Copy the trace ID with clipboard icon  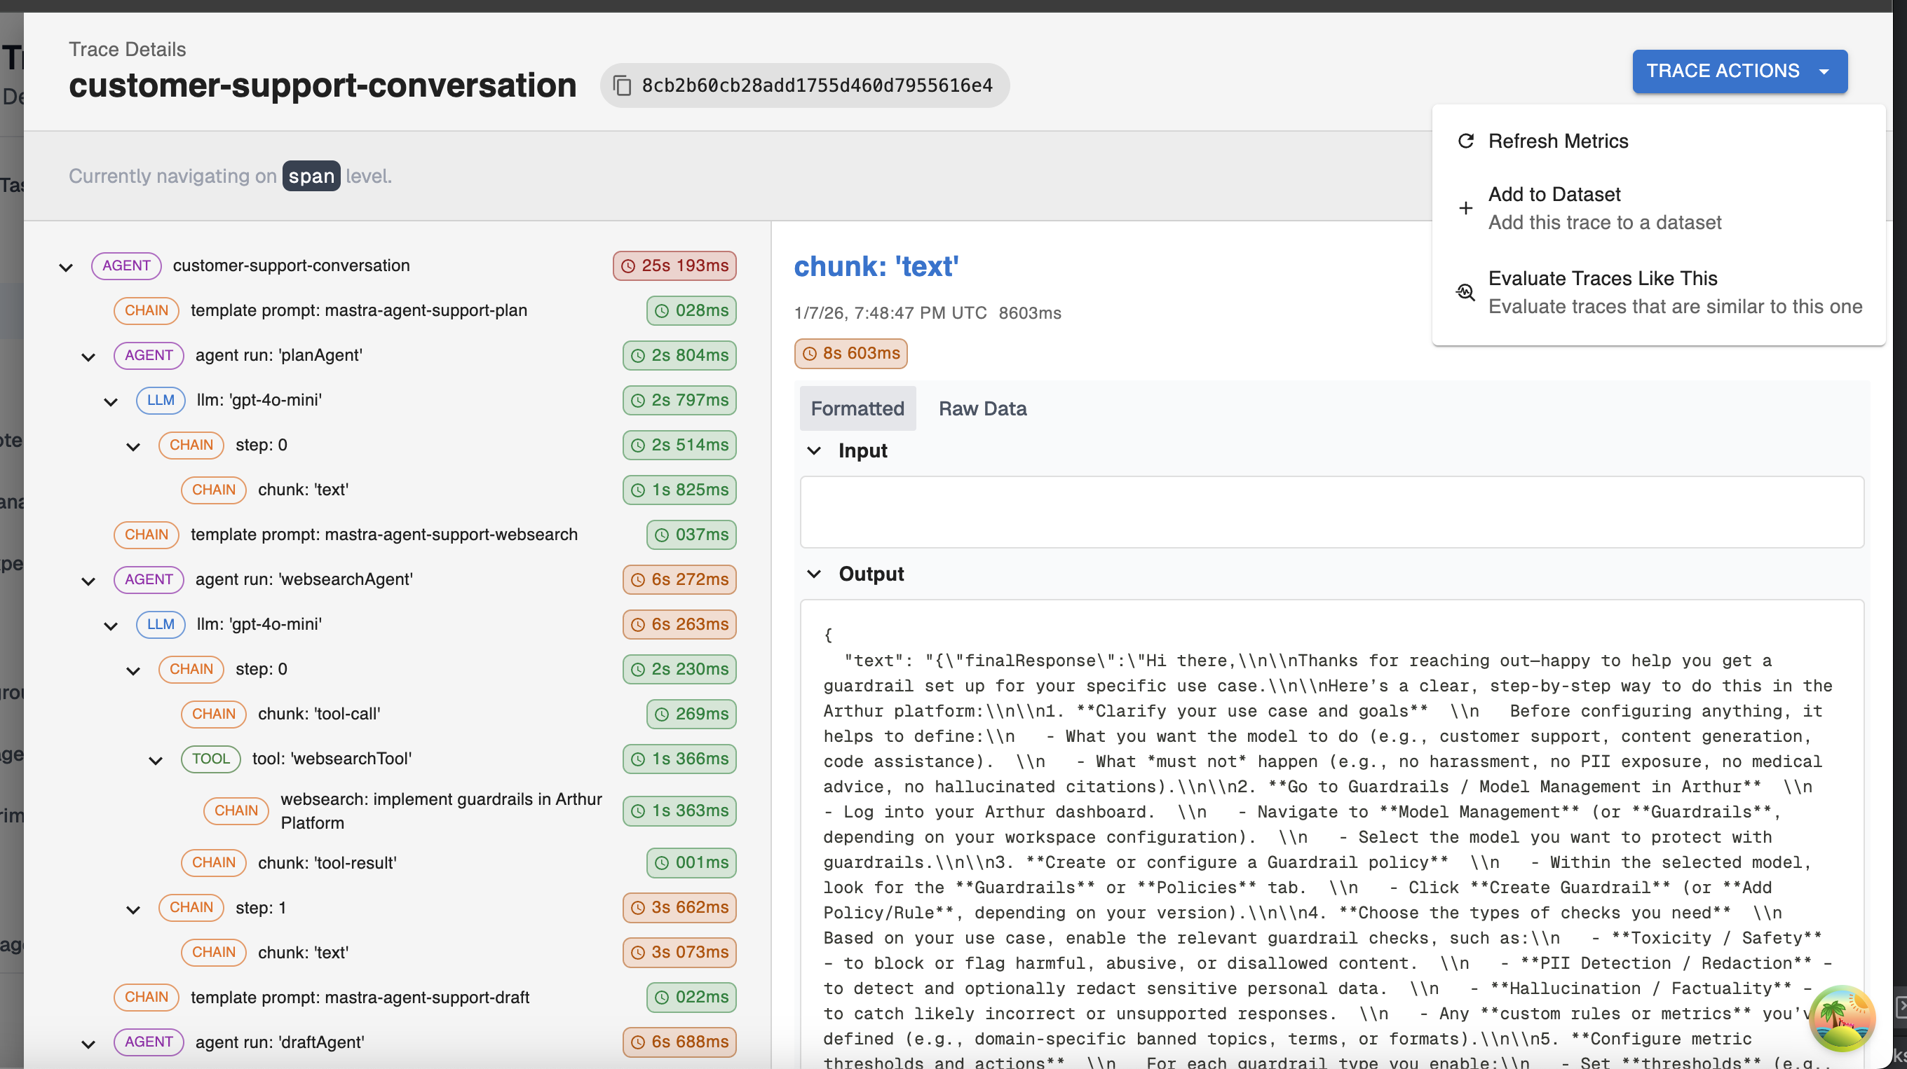click(623, 86)
